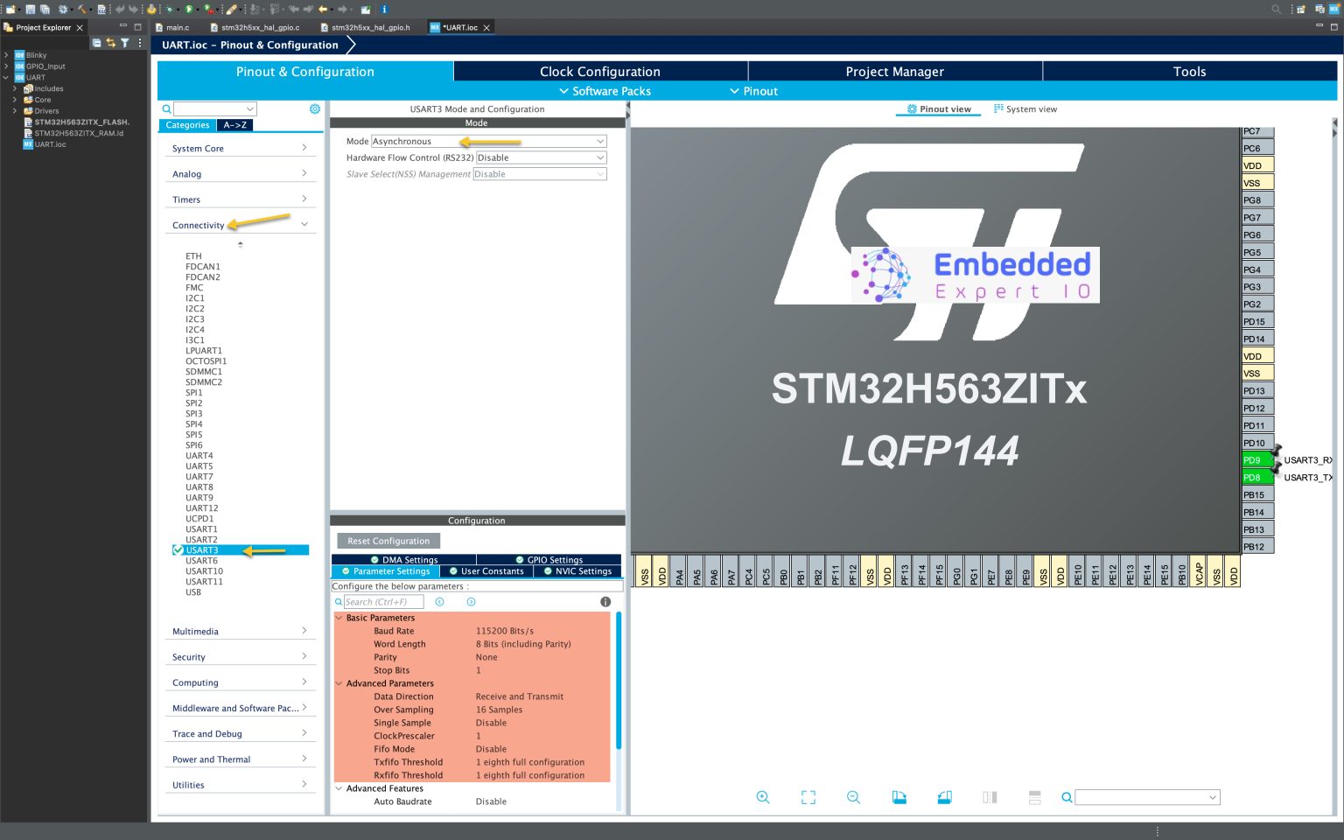
Task: Expand the Multimedia category
Action: coord(240,631)
